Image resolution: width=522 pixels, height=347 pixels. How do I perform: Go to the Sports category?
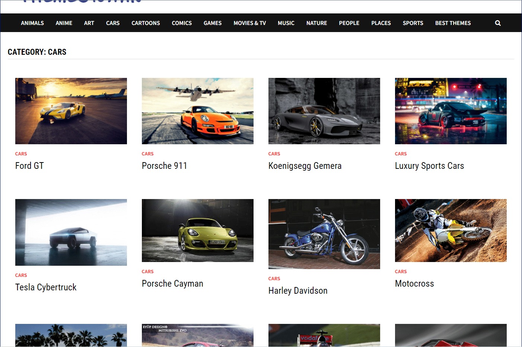pos(413,23)
